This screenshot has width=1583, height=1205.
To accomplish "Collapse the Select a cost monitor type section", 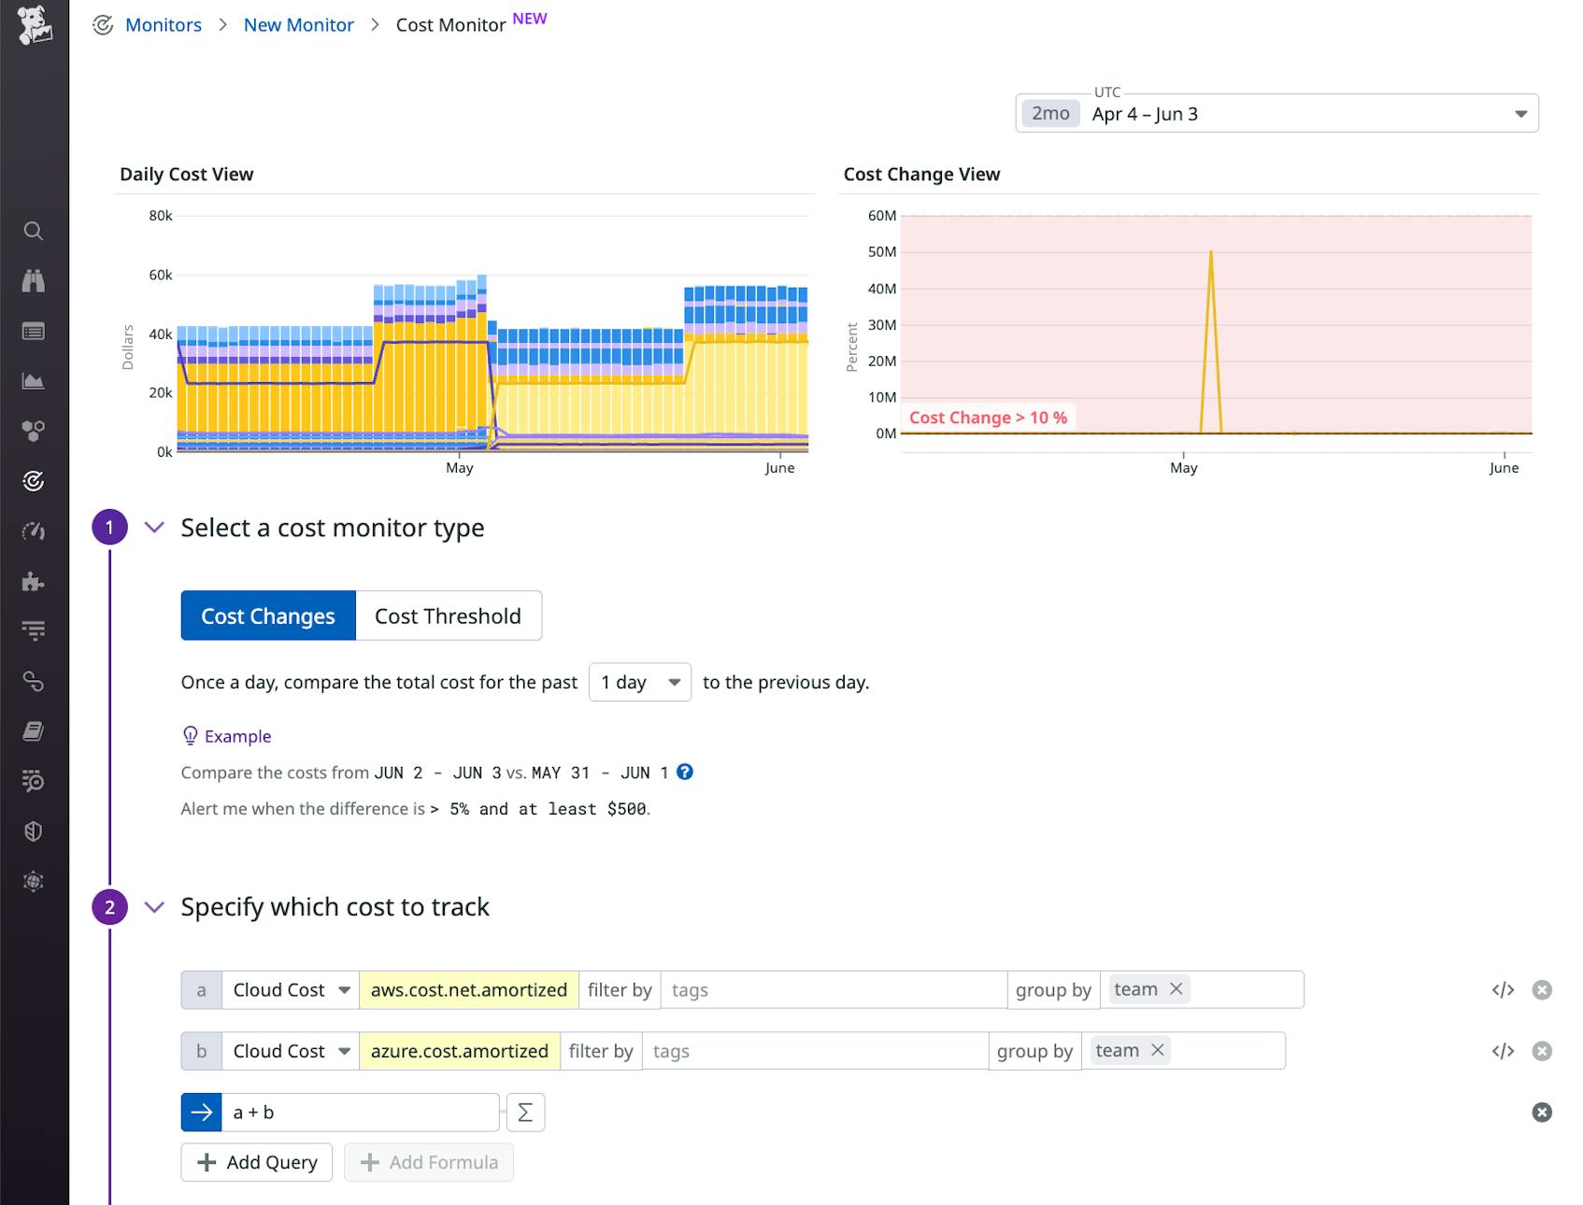I will [153, 527].
